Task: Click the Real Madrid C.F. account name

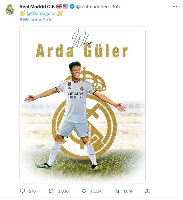Action: pyautogui.click(x=37, y=7)
